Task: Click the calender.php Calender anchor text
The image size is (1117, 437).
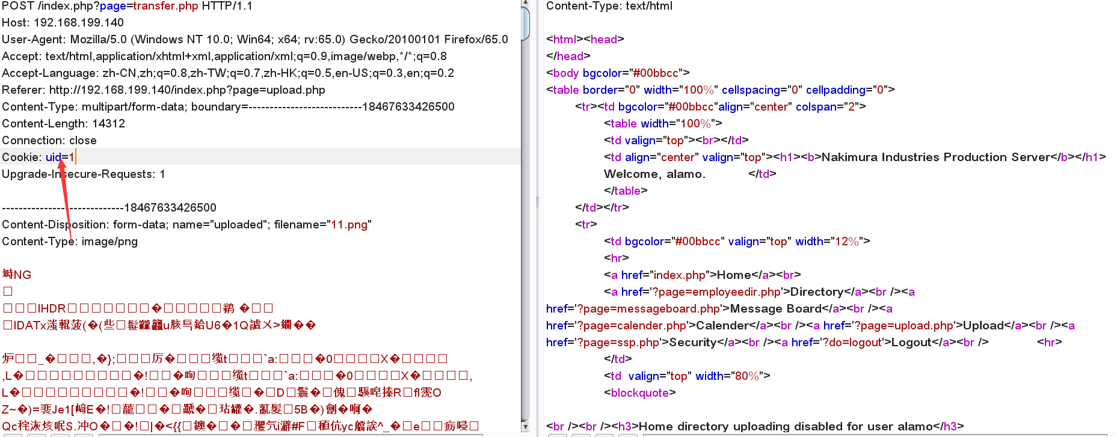Action: 722,326
